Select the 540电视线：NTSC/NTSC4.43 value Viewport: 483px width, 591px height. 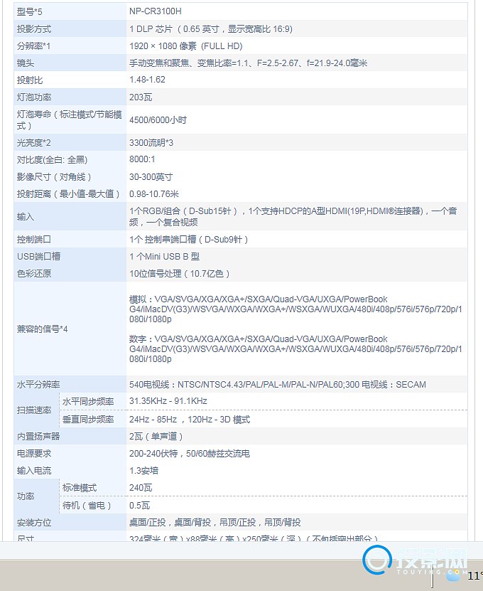pos(278,385)
